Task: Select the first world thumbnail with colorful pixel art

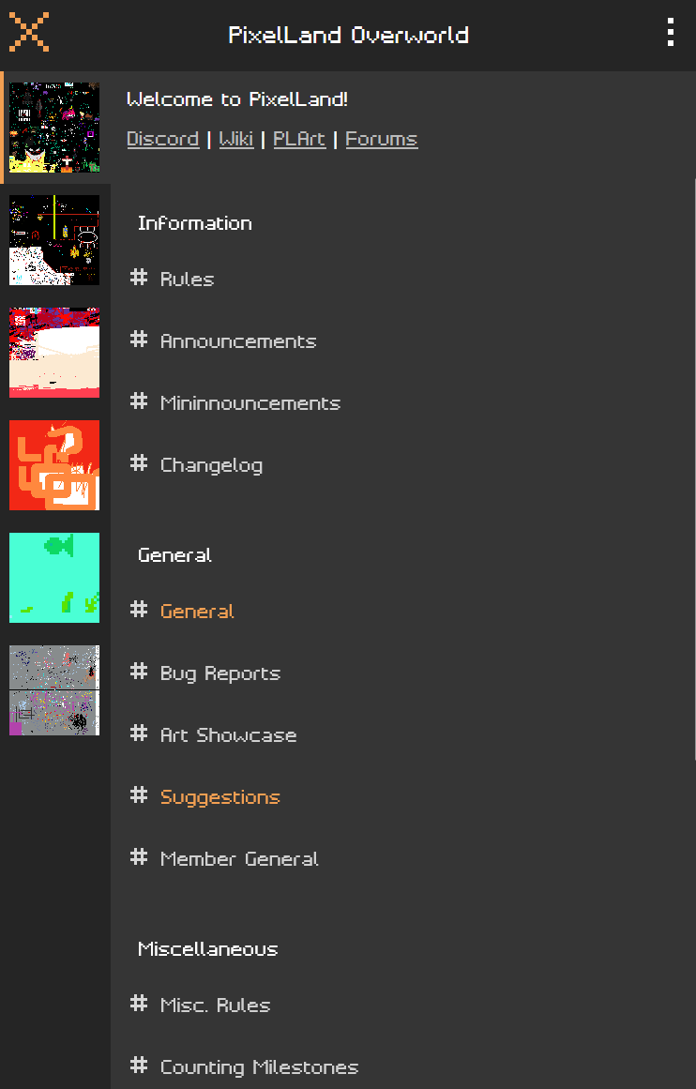Action: (54, 127)
